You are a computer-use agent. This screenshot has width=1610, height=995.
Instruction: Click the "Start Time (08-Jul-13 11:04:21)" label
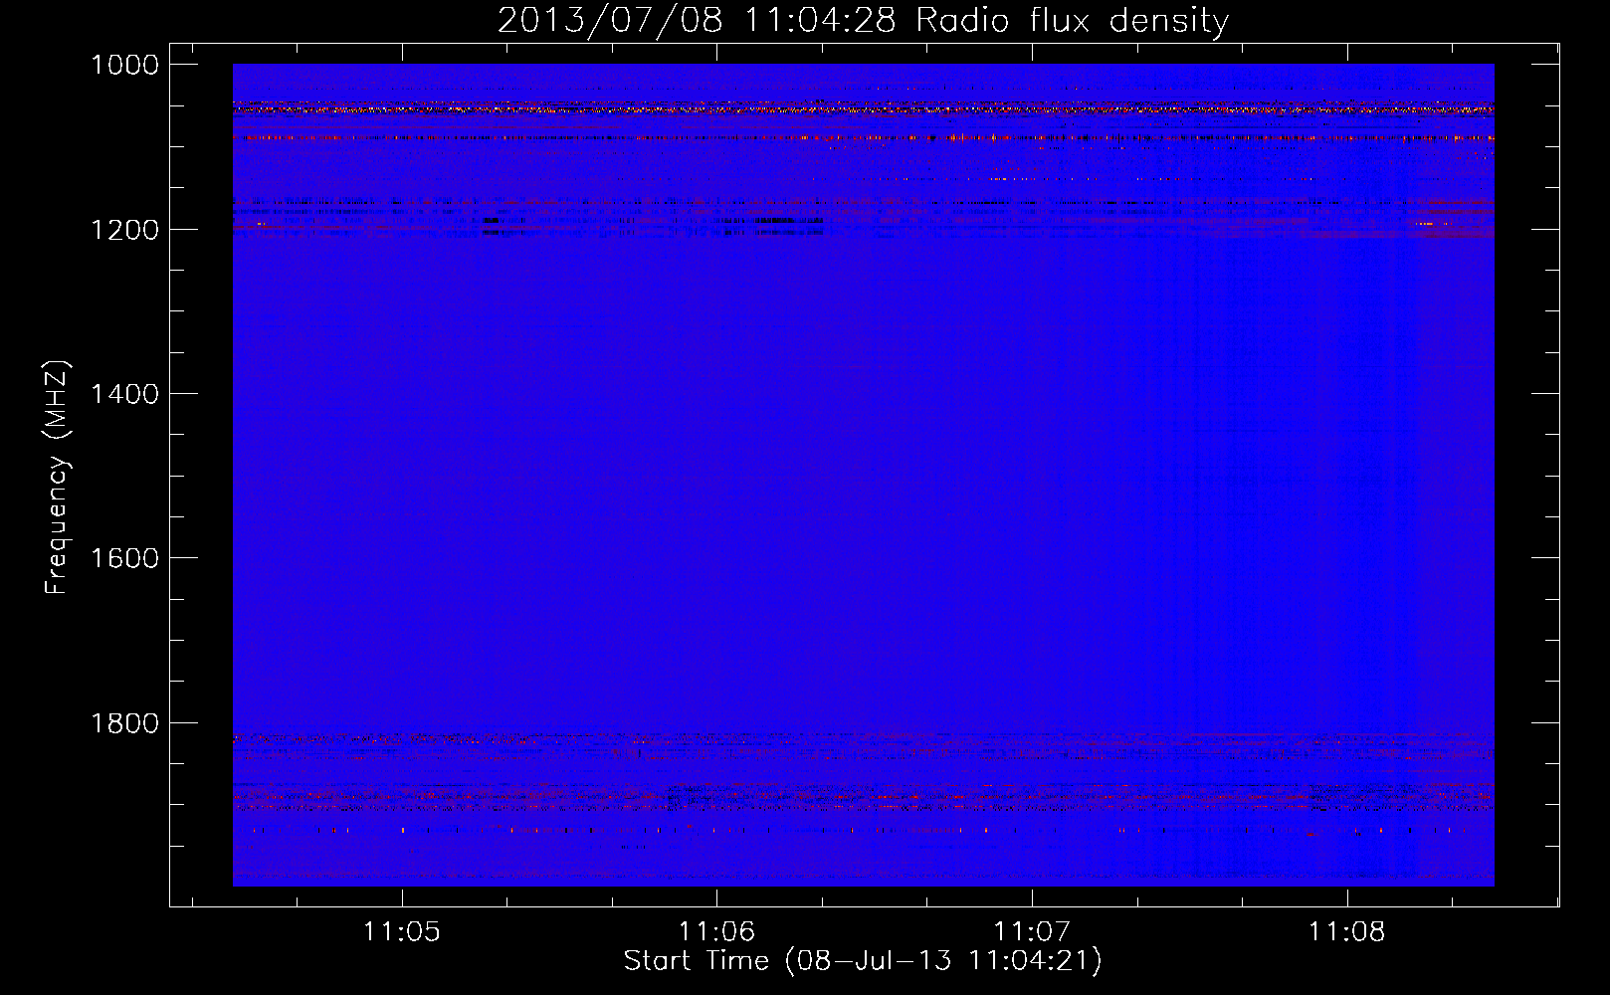tap(863, 961)
